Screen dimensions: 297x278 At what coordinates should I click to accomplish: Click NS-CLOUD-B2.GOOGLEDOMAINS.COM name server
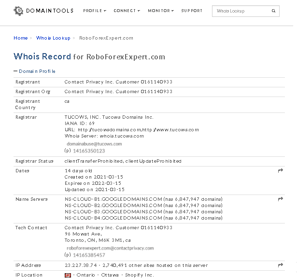pyautogui.click(x=113, y=205)
